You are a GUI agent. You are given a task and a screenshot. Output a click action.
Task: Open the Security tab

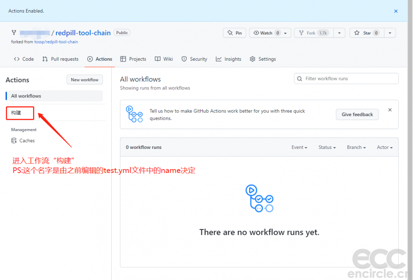pyautogui.click(x=194, y=59)
